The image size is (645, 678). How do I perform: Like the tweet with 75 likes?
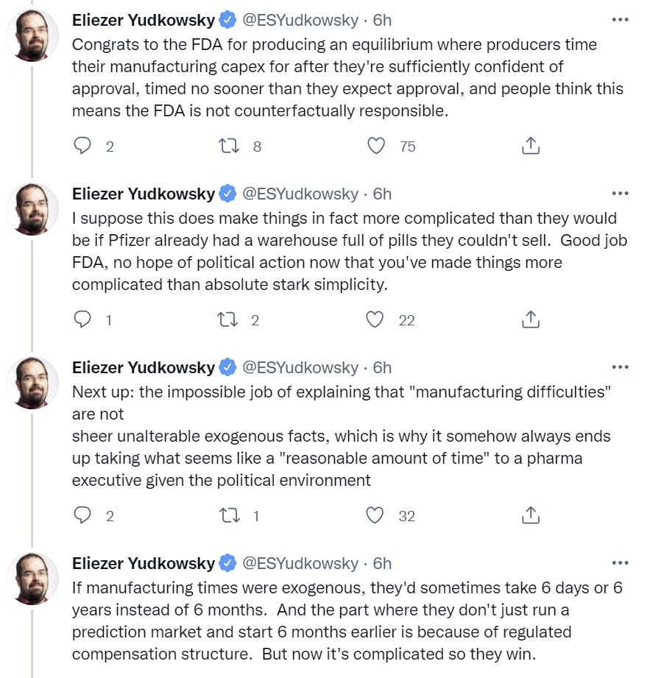point(376,146)
